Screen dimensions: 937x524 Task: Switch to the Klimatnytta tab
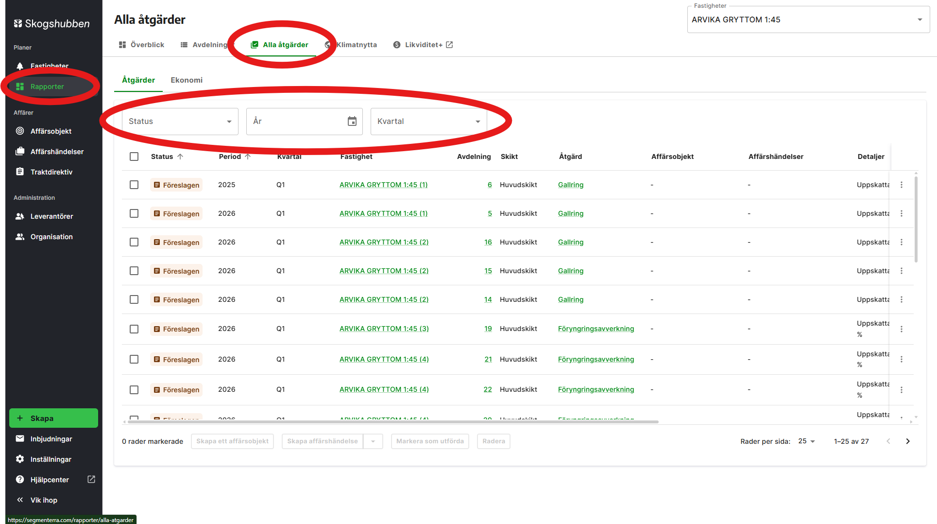(351, 45)
